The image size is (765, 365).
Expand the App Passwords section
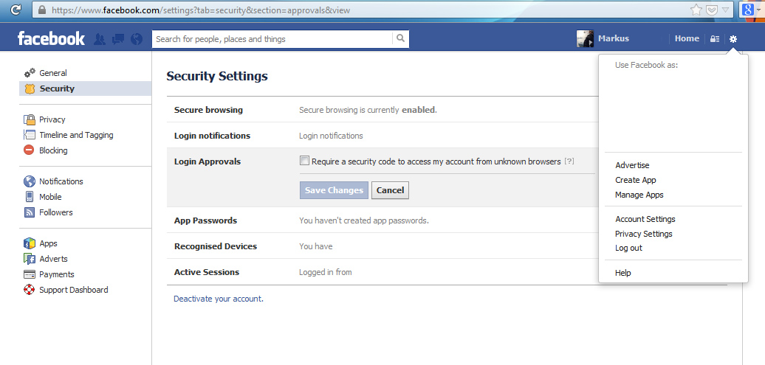pyautogui.click(x=205, y=220)
